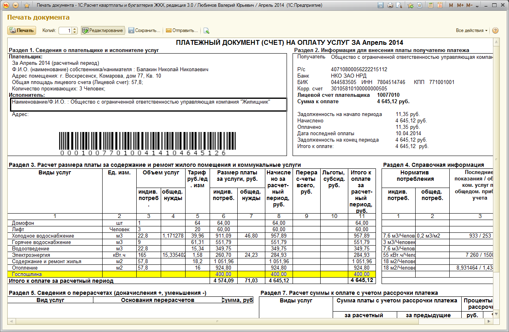
Task: Click the document title ПЛАТЕЖНЫЙ ДОКУМЕНТ (СЧЕТ)
Action: coord(289,42)
